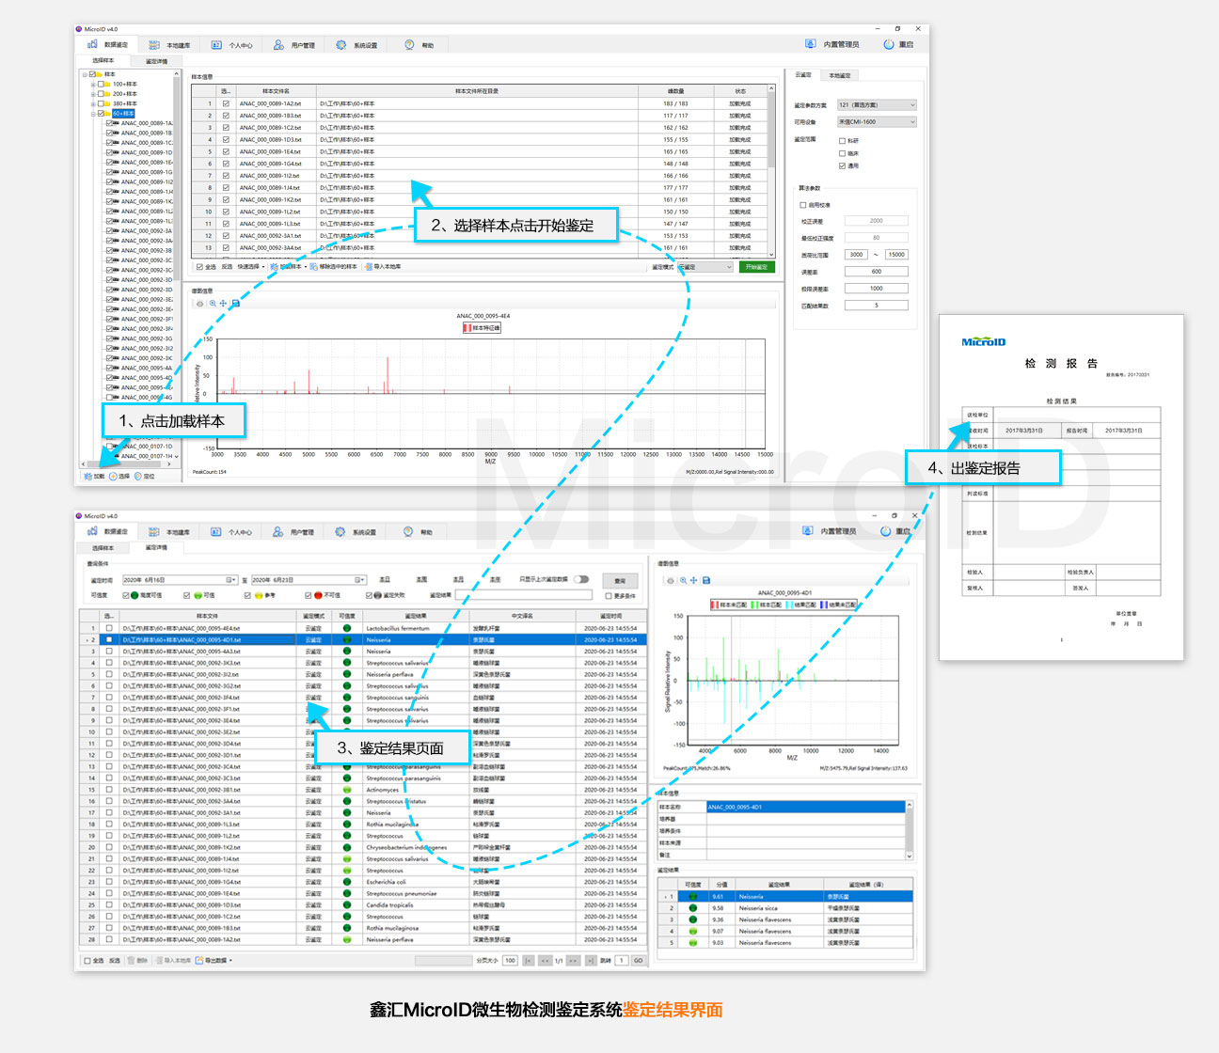Open 鉴定模式 dropdown near 开始鉴定

pyautogui.click(x=704, y=267)
